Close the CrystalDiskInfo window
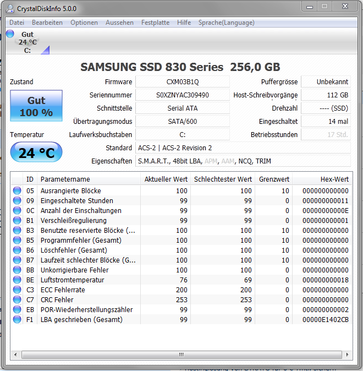This screenshot has width=363, height=371. coord(345,7)
